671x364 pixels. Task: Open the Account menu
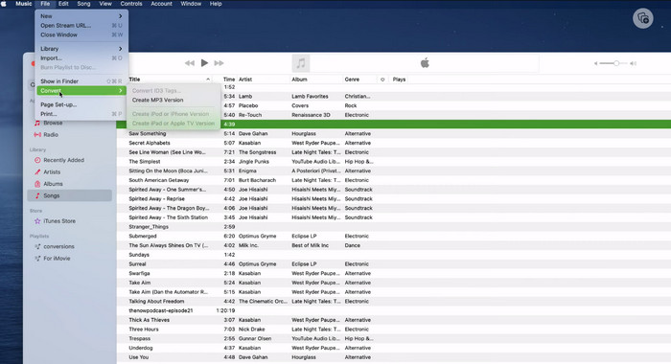161,4
